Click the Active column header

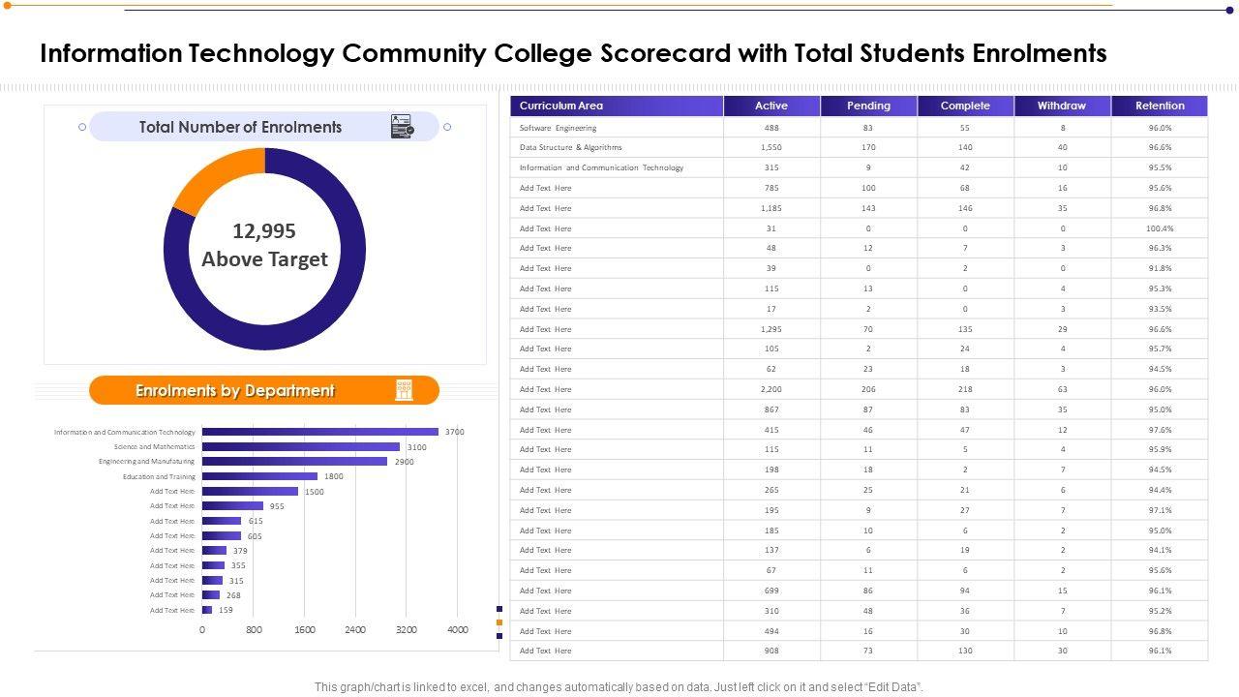point(771,106)
